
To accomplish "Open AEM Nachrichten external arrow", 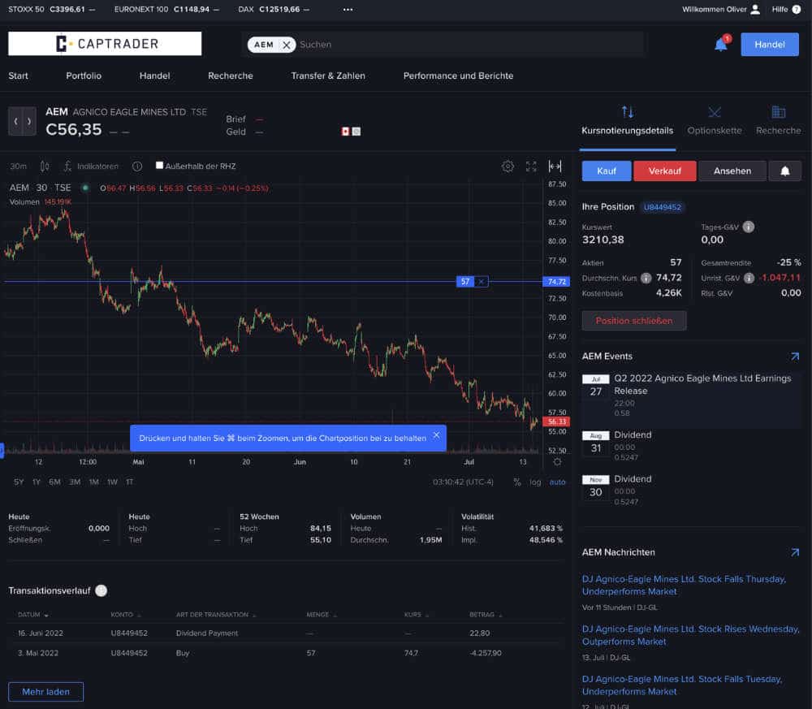I will [795, 552].
